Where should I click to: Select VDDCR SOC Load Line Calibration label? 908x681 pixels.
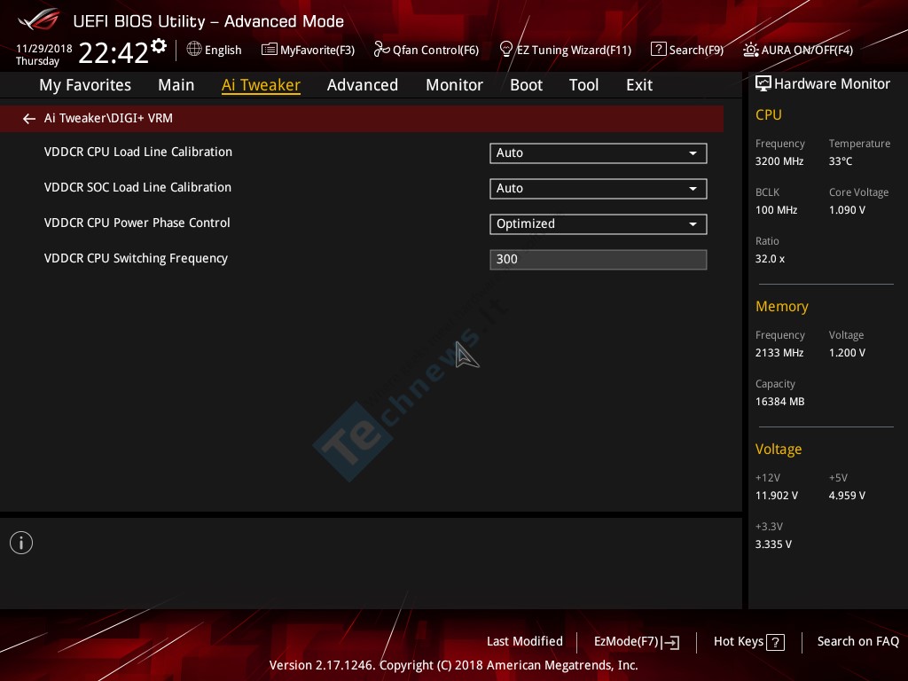pyautogui.click(x=137, y=187)
